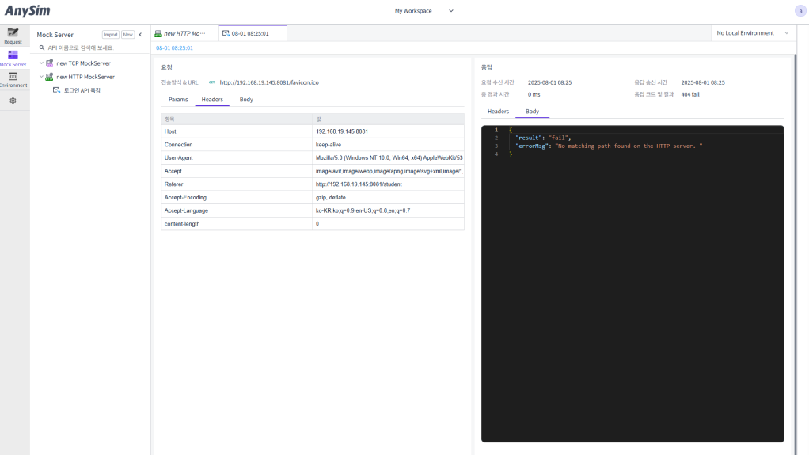The width and height of the screenshot is (809, 455).
Task: Open the Environment panel icon
Action: pyautogui.click(x=13, y=78)
